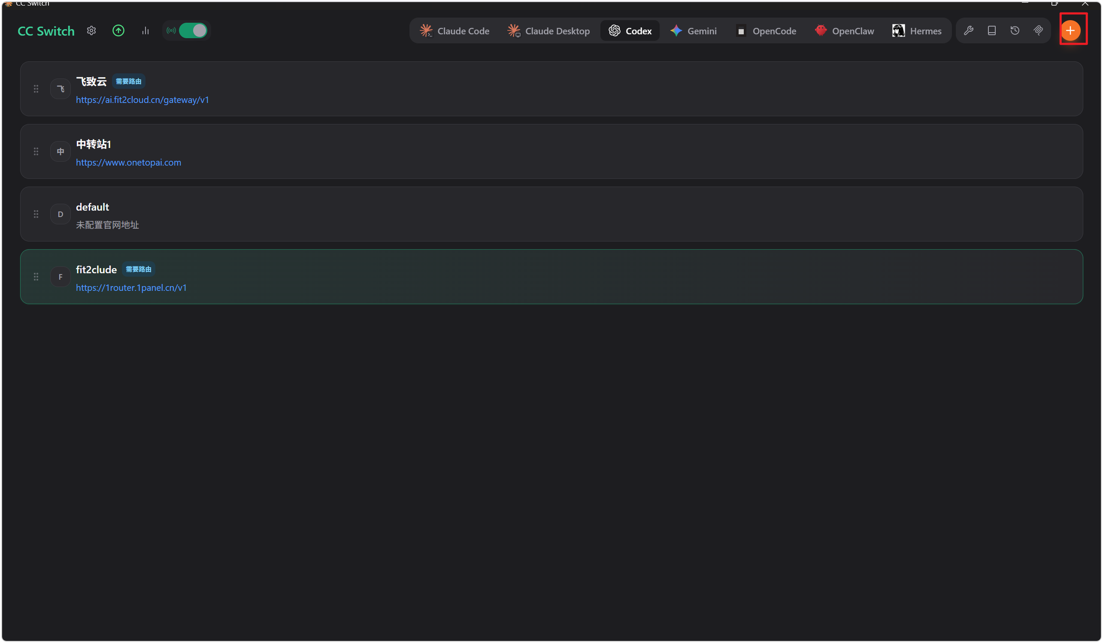1103x643 pixels.
Task: Open the wrench tools icon
Action: tap(968, 30)
